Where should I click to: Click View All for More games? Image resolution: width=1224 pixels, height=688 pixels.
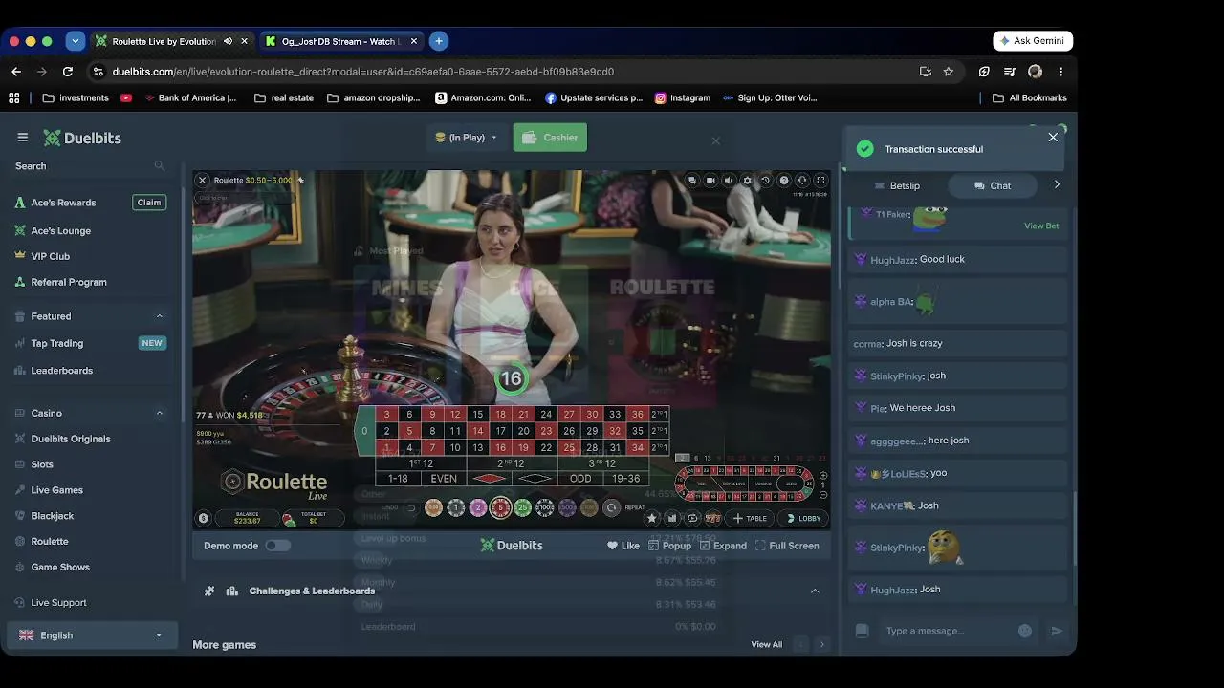click(766, 645)
